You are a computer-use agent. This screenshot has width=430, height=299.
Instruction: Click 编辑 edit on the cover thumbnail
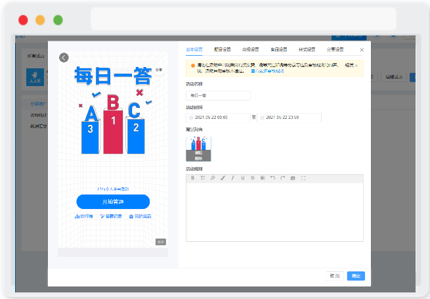click(x=198, y=153)
